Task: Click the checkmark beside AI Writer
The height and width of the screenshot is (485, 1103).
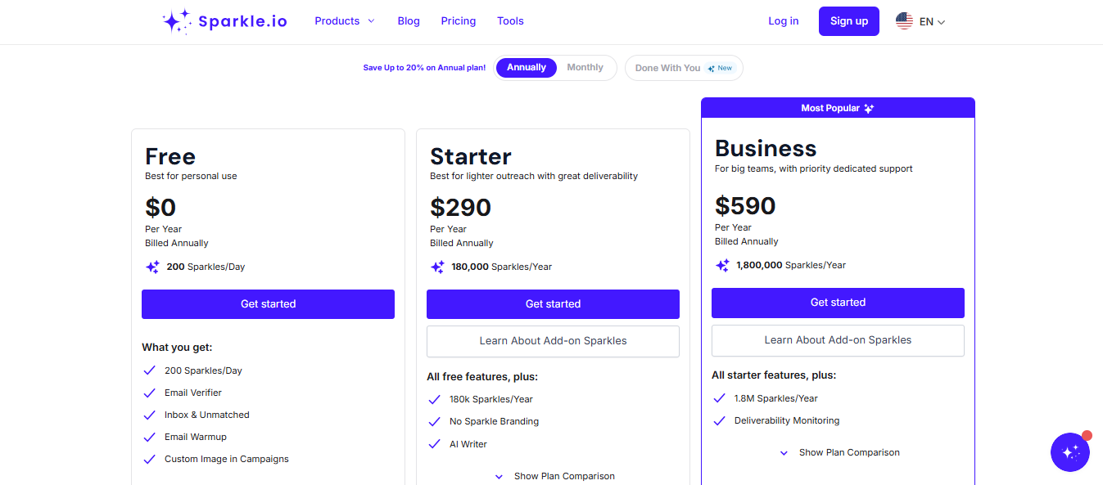Action: coord(434,444)
